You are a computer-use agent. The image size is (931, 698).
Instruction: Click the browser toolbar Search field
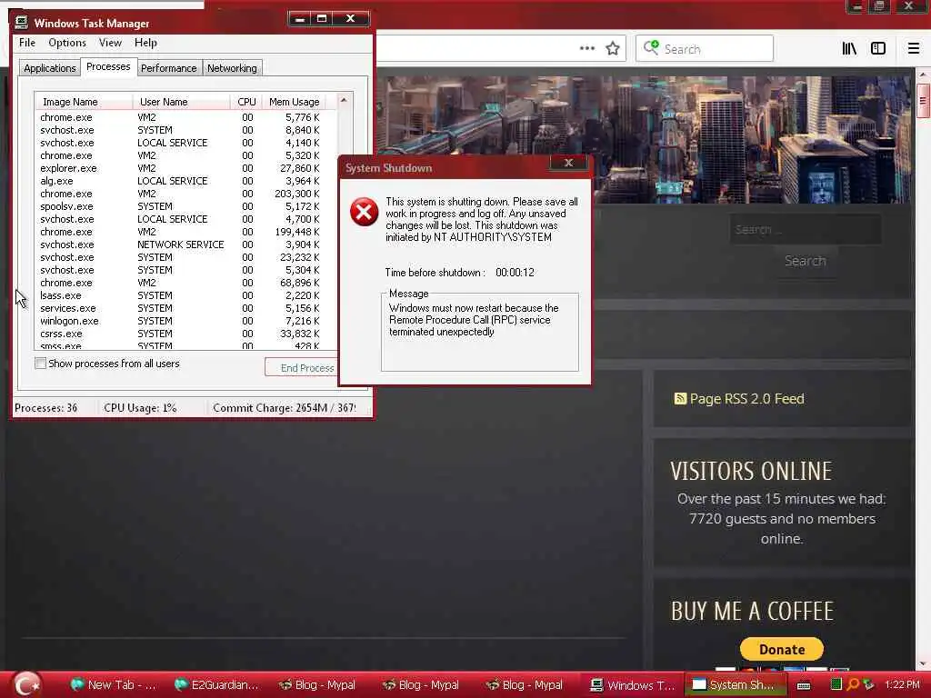click(705, 49)
